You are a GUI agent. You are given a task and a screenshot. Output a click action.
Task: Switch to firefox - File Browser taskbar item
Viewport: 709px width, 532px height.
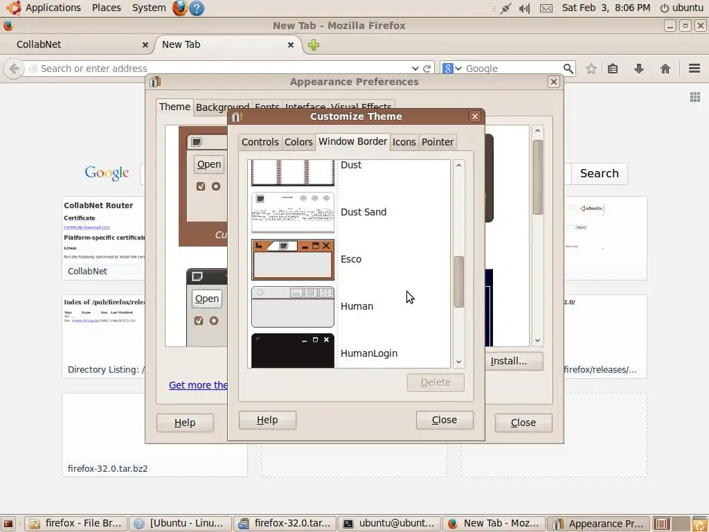coord(76,524)
